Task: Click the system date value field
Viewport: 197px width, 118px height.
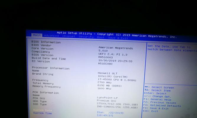Action: (110, 113)
